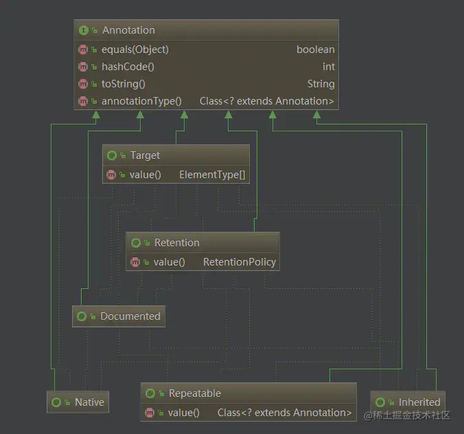
Task: Click the public visibility icon beside hashCode()
Action: point(94,67)
